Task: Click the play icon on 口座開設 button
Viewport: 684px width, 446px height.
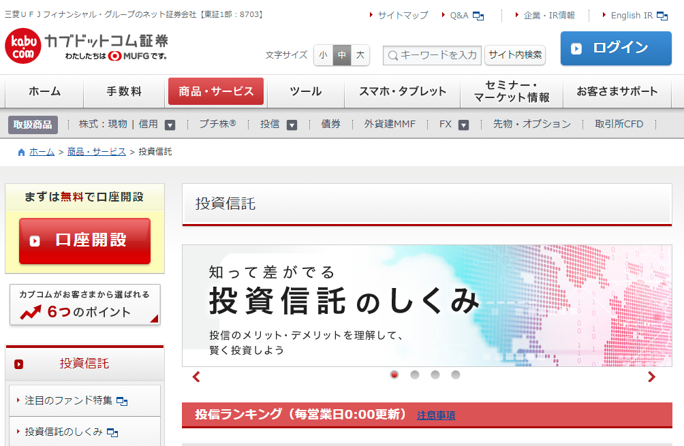Action: [35, 241]
